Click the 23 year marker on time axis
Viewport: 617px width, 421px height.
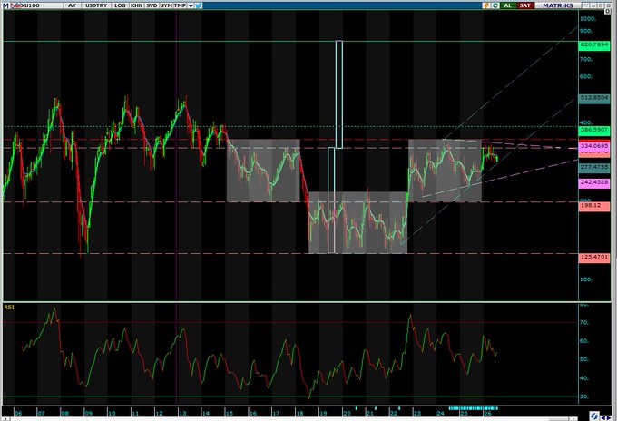tap(416, 413)
